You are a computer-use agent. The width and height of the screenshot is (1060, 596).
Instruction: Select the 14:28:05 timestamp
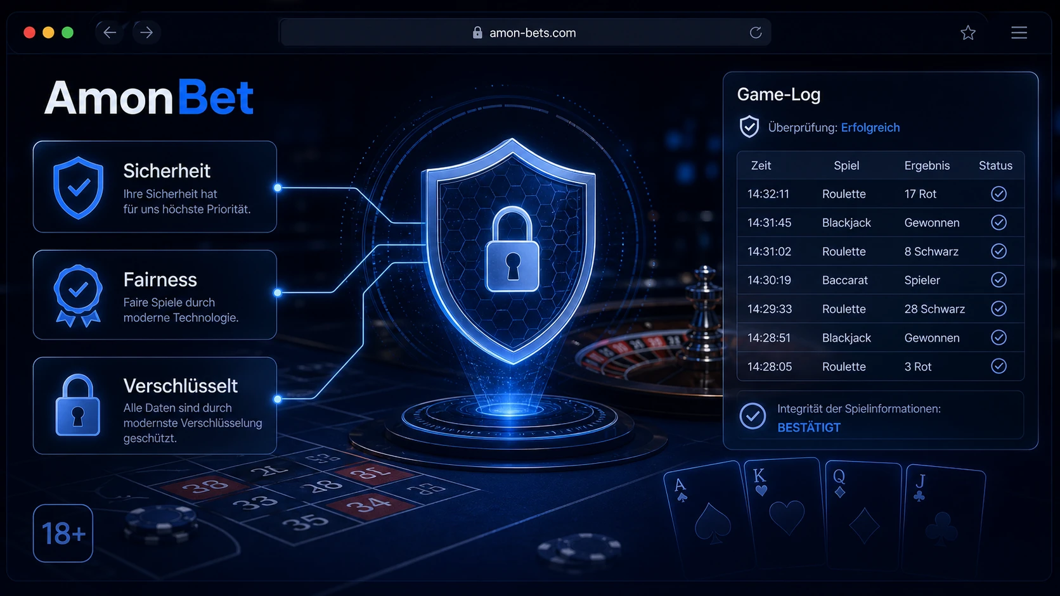(770, 367)
